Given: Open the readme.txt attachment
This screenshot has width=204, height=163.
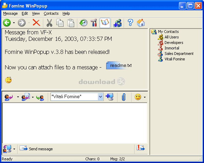Looking at the screenshot, I should click(x=119, y=66).
